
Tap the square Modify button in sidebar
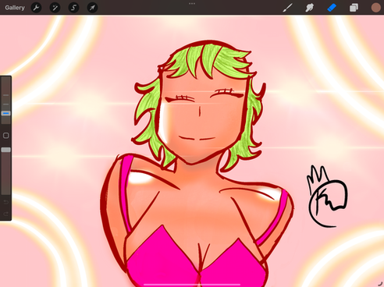click(5, 136)
